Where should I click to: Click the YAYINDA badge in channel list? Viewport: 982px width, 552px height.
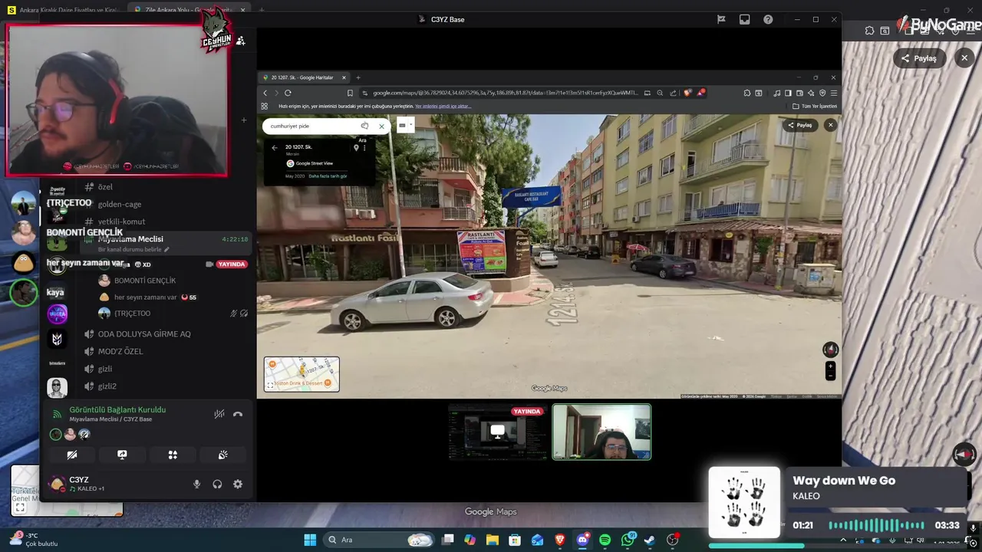click(231, 264)
